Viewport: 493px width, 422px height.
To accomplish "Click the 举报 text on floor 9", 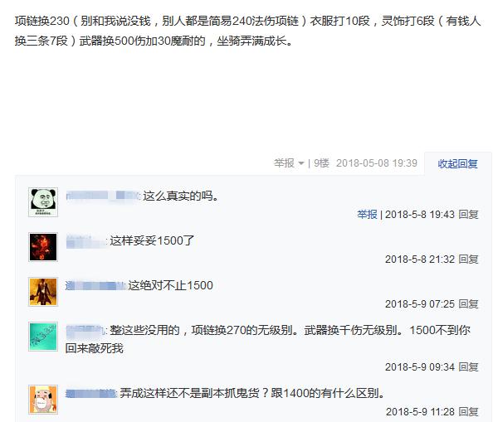I will [x=284, y=163].
